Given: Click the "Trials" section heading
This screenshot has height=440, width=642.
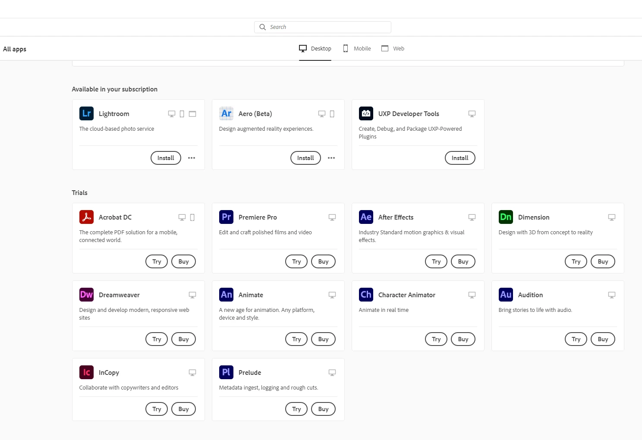Looking at the screenshot, I should [80, 193].
